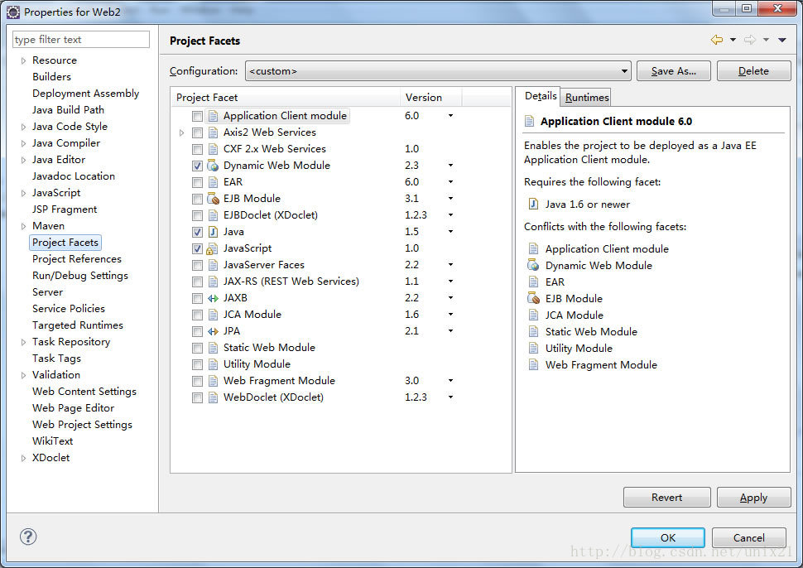Open the Java version dropdown arrow
The image size is (803, 568).
(450, 232)
